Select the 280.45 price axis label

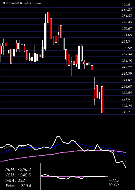[x=127, y=22]
